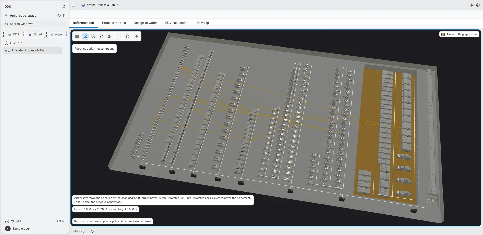The height and width of the screenshot is (235, 483).
Task: Click the vFactory status label
Action: click(x=78, y=231)
